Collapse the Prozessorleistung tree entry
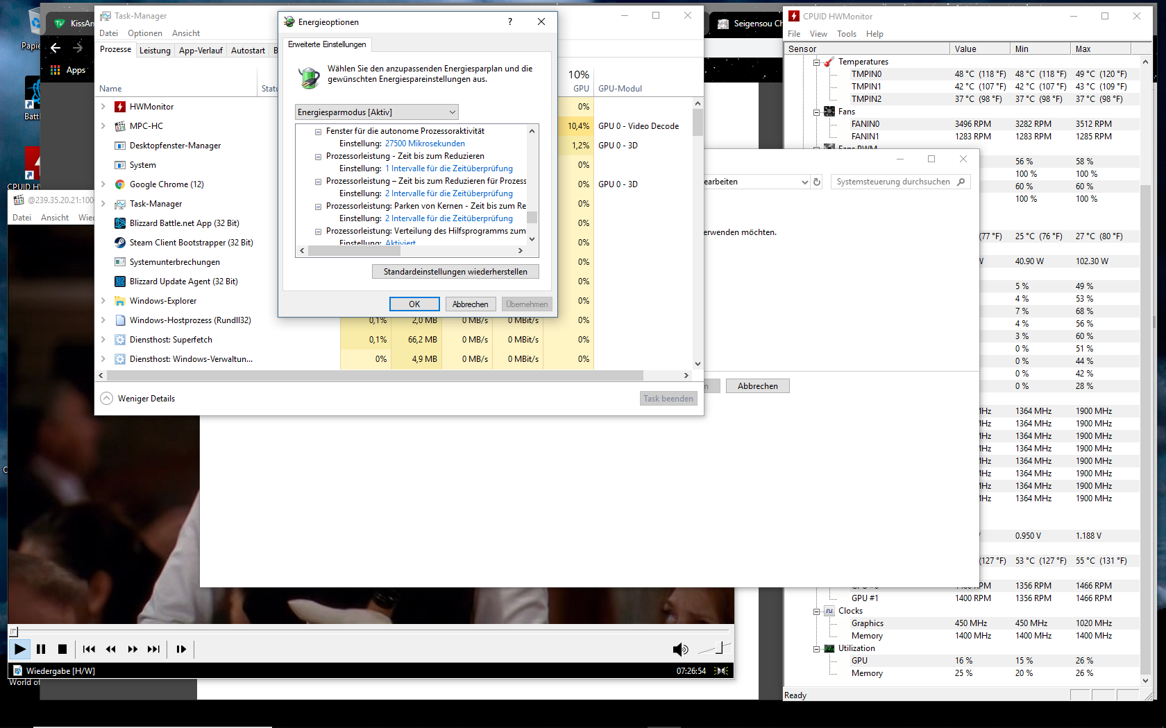This screenshot has height=728, width=1166. [x=318, y=155]
